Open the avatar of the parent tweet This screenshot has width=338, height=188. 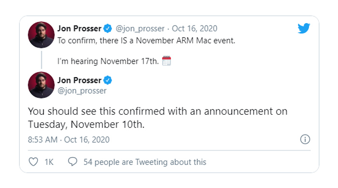pyautogui.click(x=41, y=35)
